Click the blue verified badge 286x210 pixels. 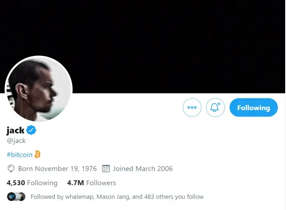[x=31, y=130]
